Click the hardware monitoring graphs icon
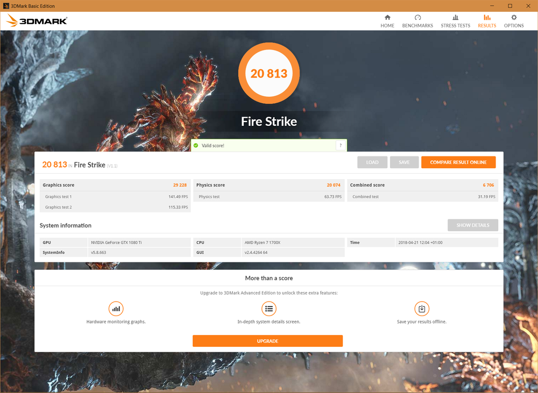This screenshot has width=538, height=393. [116, 309]
